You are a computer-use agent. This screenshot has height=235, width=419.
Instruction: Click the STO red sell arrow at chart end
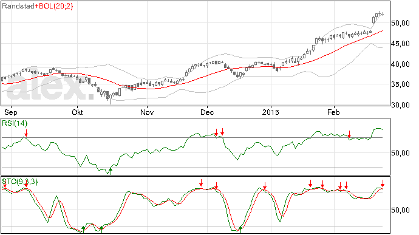coord(383,183)
